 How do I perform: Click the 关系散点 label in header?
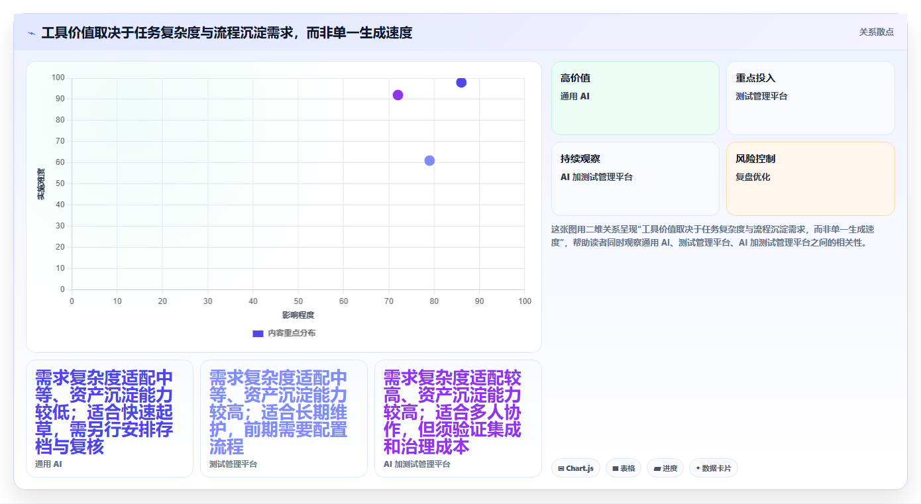(x=877, y=32)
